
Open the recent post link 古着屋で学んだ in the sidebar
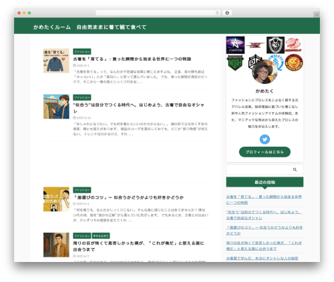262,258
